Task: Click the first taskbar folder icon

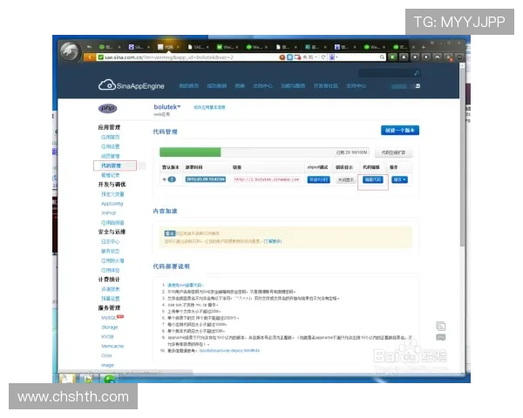Action: (x=67, y=378)
